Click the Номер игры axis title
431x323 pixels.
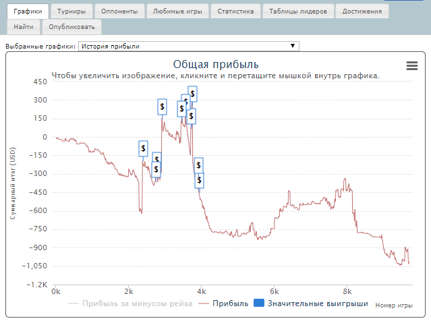pyautogui.click(x=394, y=305)
